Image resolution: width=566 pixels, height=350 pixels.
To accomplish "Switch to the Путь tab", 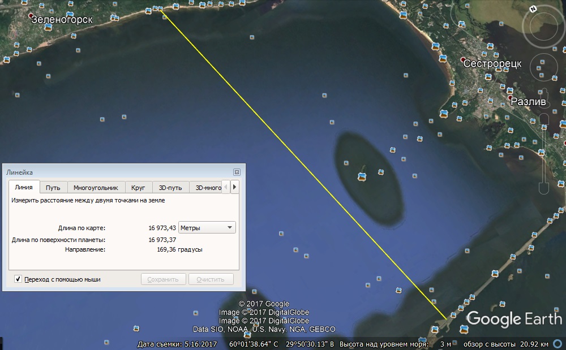I will pyautogui.click(x=53, y=188).
